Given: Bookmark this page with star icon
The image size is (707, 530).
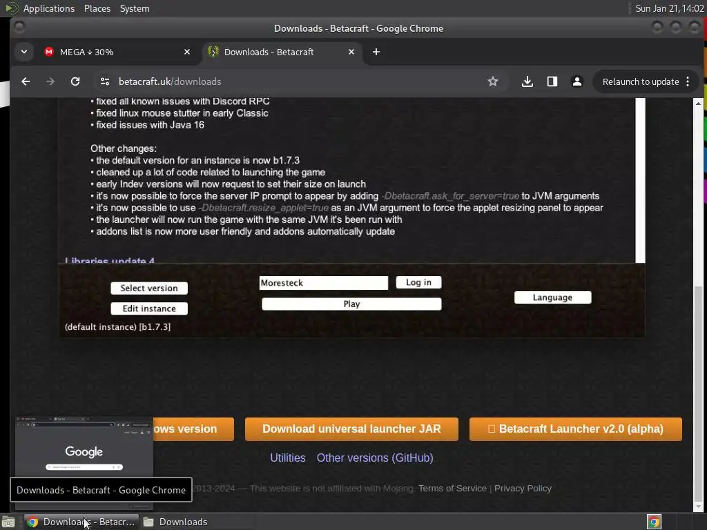Looking at the screenshot, I should 493,81.
